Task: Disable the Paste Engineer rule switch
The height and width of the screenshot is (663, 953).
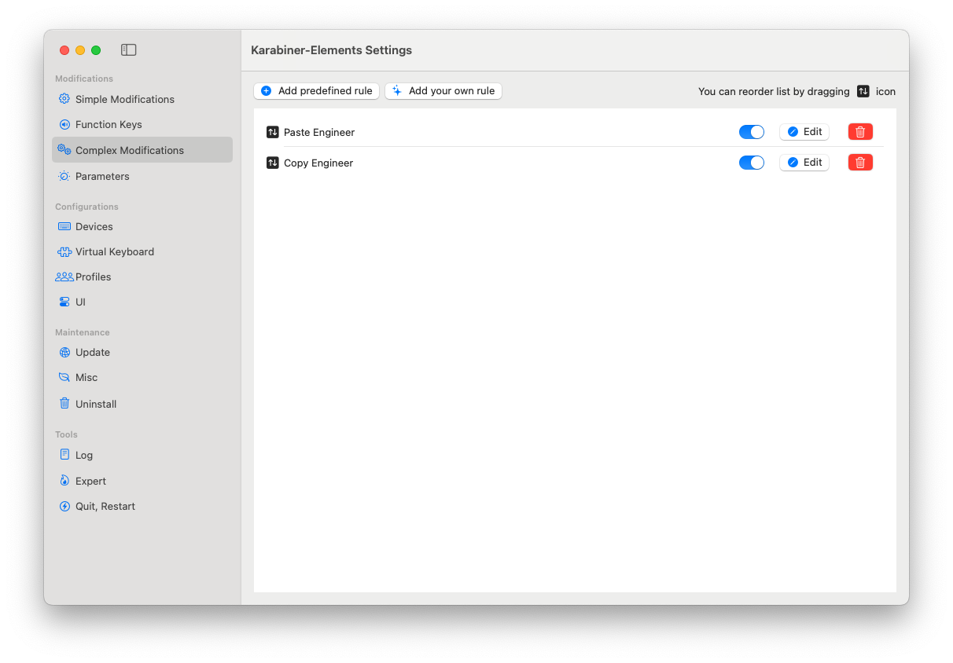Action: point(752,132)
